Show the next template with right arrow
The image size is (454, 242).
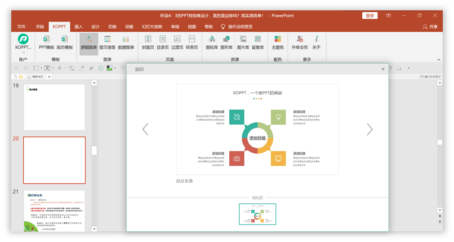[x=370, y=129]
